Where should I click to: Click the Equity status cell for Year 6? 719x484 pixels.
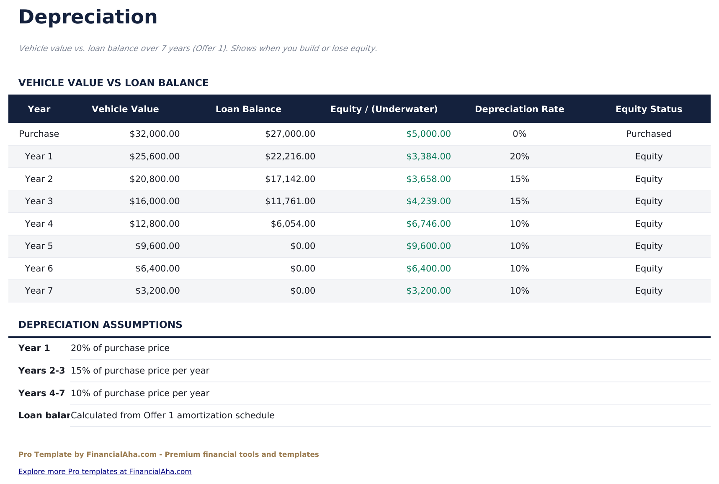648,268
